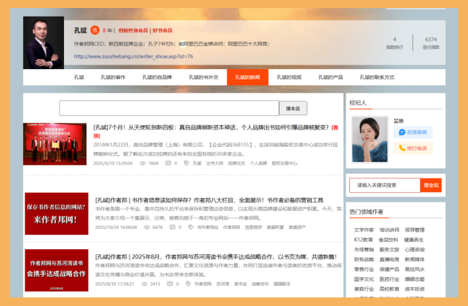Click the tag icon on the 2025/10/24 article
The width and height of the screenshot is (468, 306).
click(x=192, y=227)
